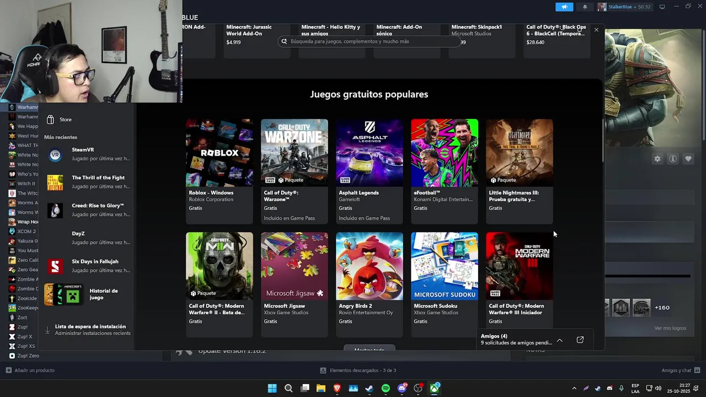
Task: Open Modern Warfare II Beta card
Action: click(220, 285)
